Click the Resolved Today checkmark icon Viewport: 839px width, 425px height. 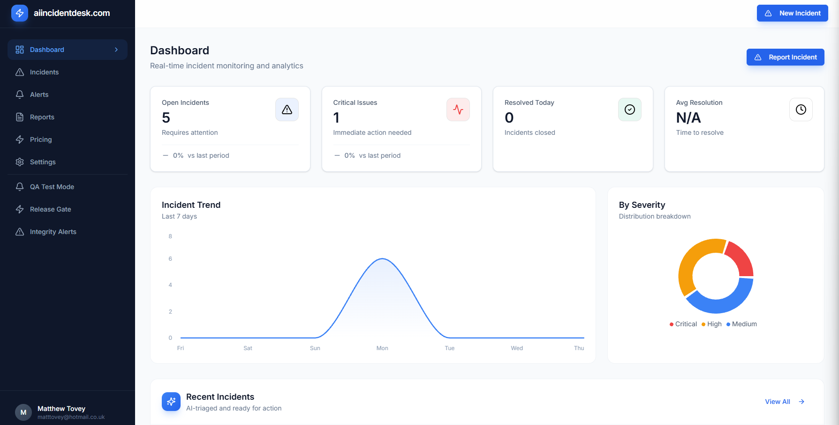(630, 110)
